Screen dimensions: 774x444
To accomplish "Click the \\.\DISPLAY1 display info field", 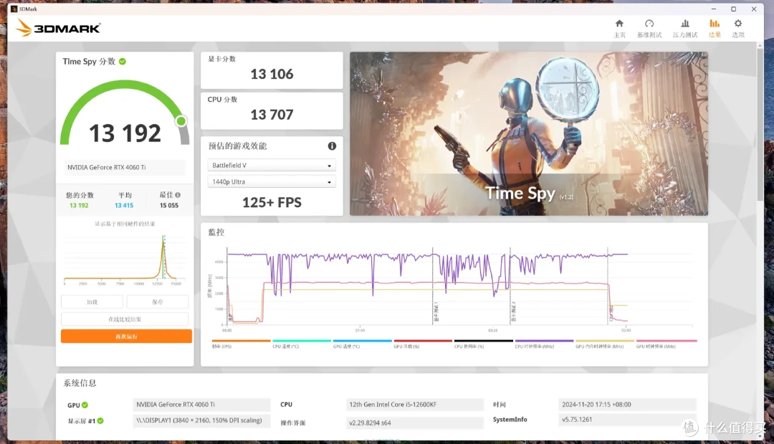I will [201, 420].
